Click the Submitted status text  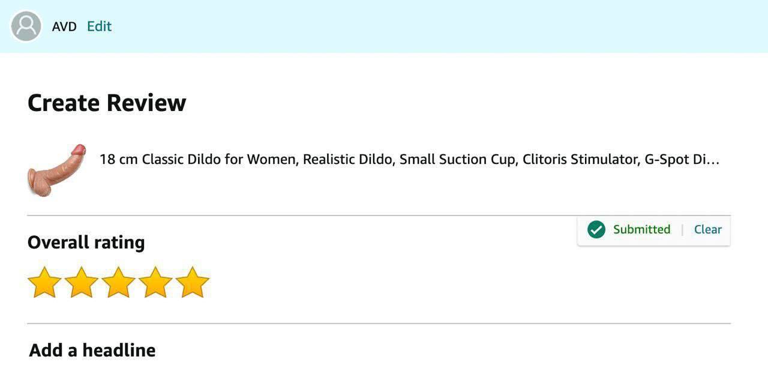point(641,229)
